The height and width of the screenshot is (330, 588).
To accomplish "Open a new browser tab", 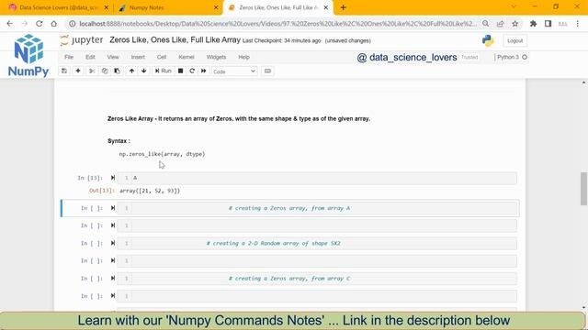I will (x=343, y=7).
